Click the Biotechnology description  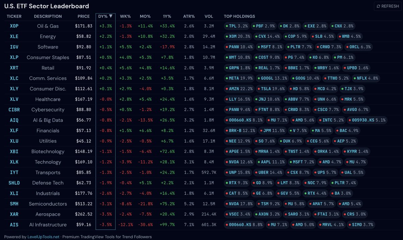pos(48,151)
